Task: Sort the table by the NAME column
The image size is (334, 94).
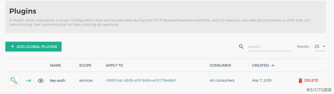Action: [55, 65]
